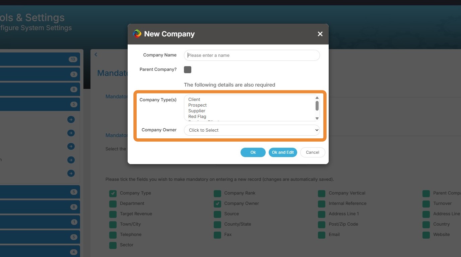
Task: Click the back chevron arrow icon
Action: tap(96, 54)
